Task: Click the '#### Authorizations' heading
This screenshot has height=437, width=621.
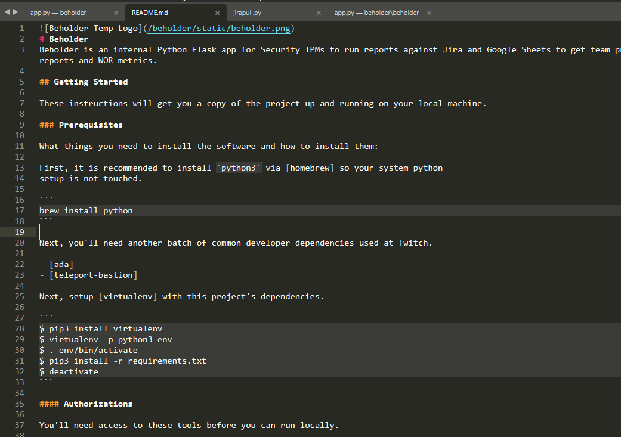Action: (x=86, y=404)
